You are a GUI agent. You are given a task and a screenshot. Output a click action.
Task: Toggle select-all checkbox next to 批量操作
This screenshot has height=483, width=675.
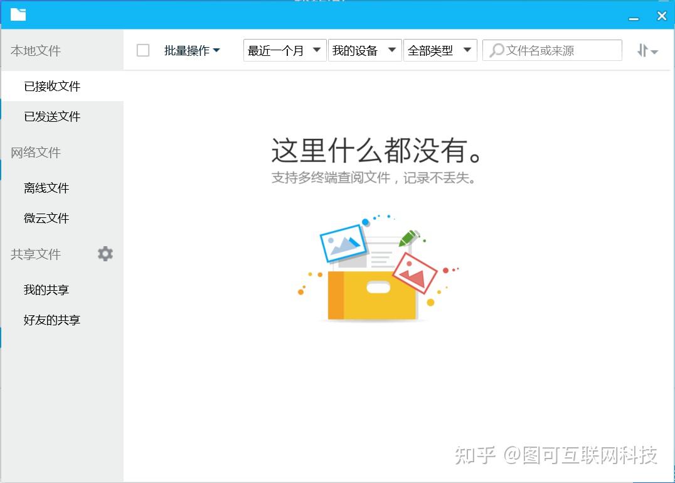[x=143, y=50]
